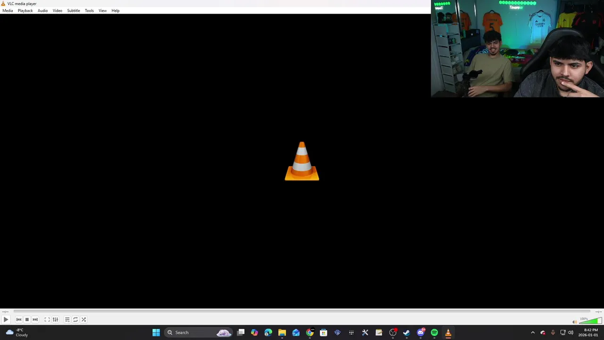Open Outlook from the taskbar

[296, 332]
